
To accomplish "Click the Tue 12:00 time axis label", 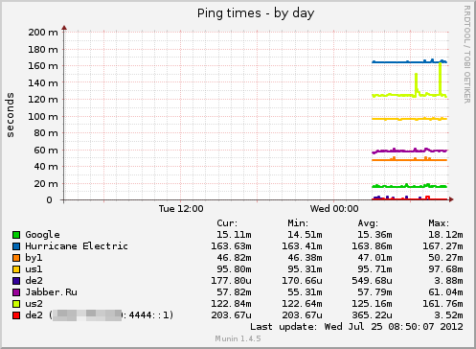I will (x=181, y=209).
